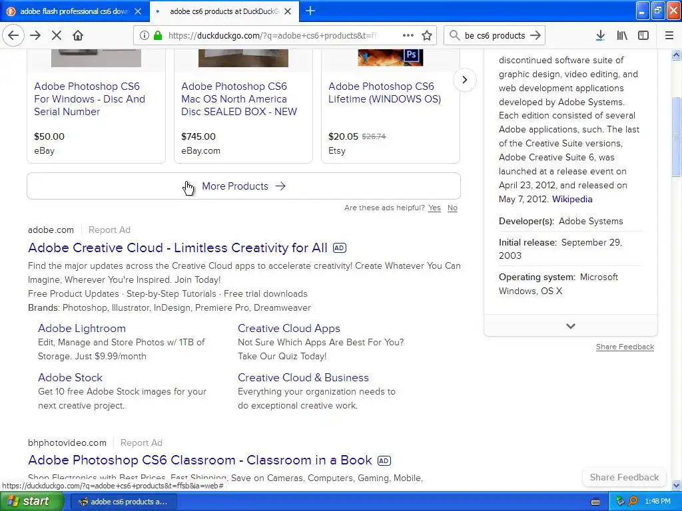
Task: Open the Creative Cloud Apps sublink
Action: pyautogui.click(x=289, y=328)
